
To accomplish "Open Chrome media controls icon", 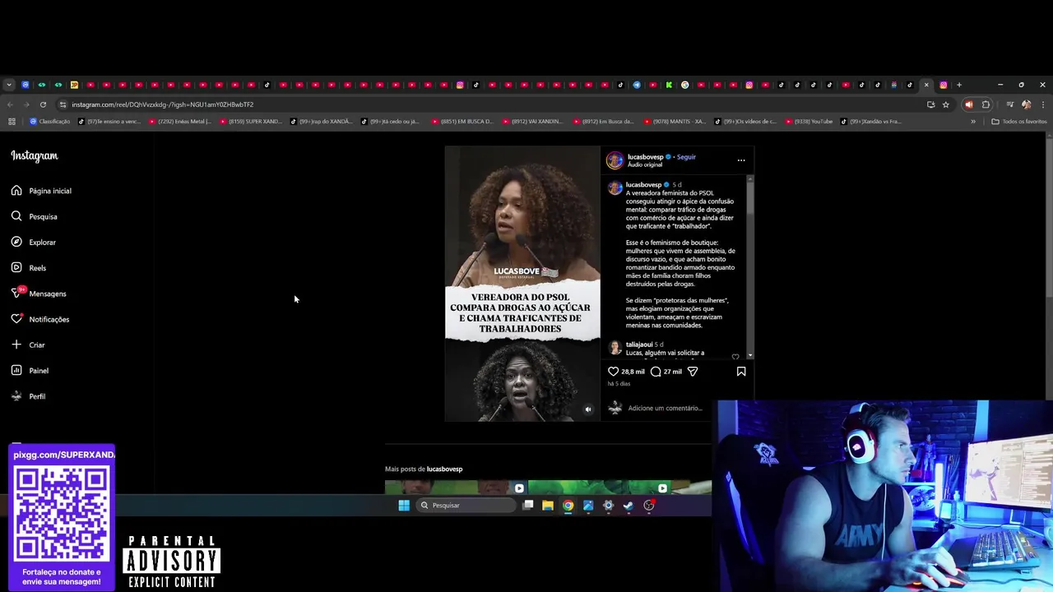I will (1009, 104).
